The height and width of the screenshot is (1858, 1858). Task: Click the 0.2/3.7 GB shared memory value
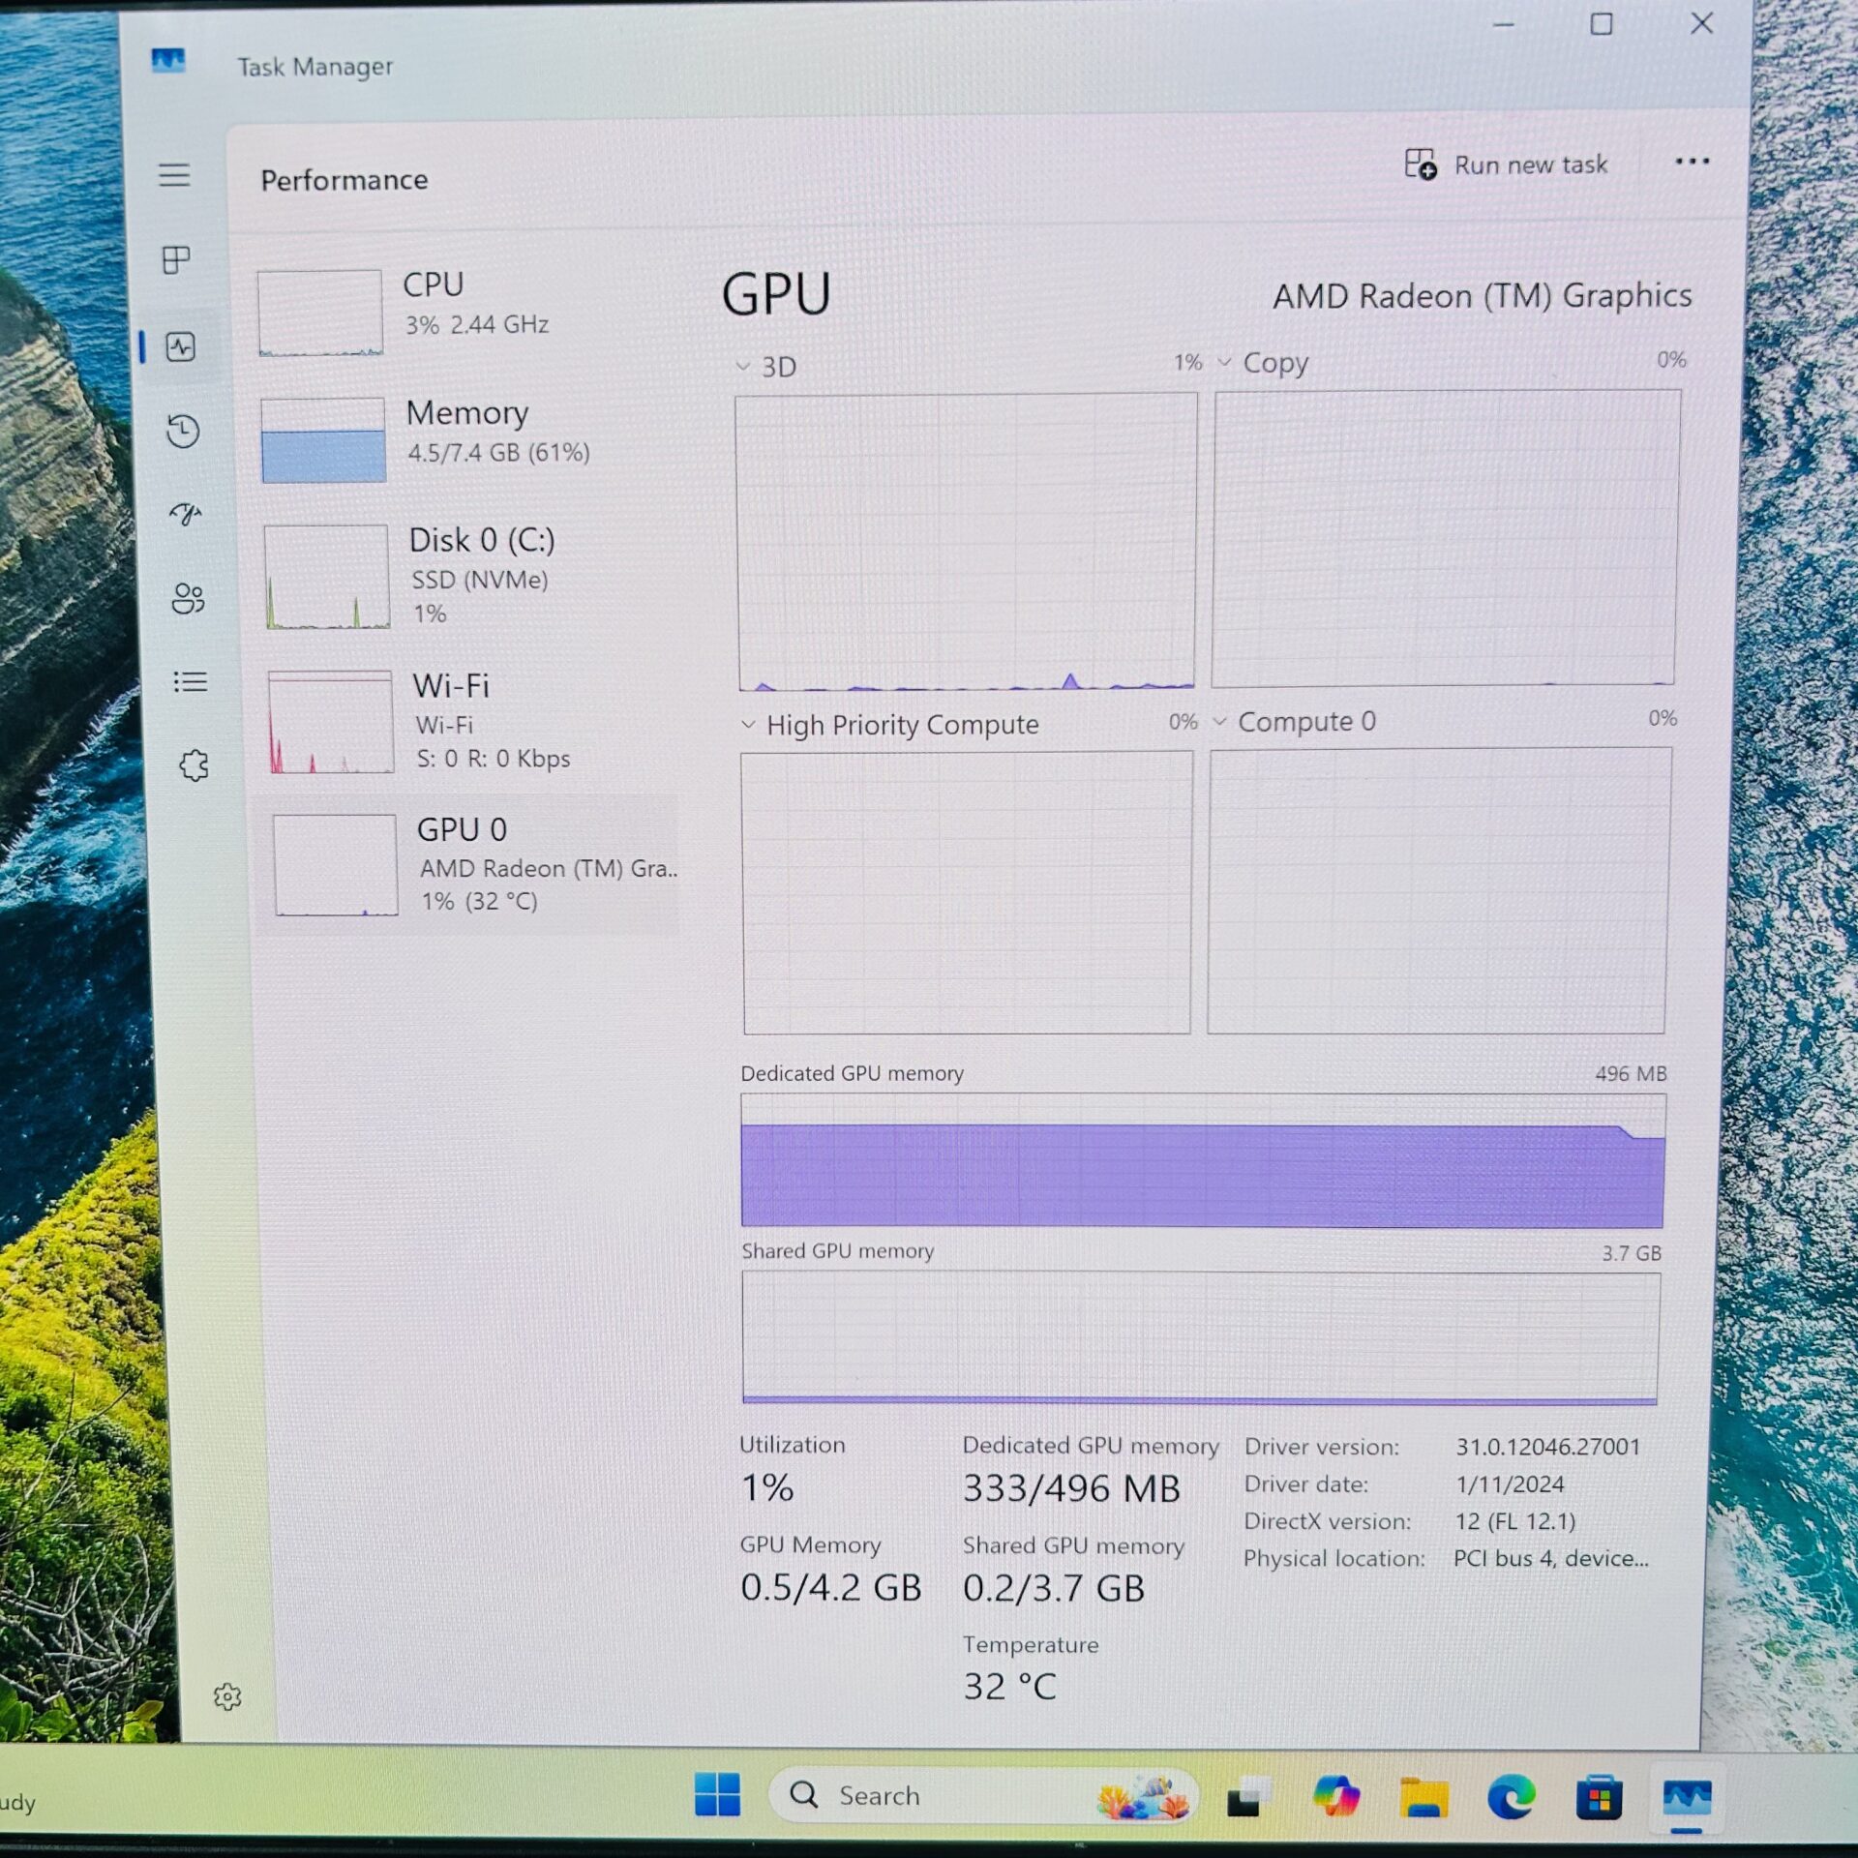[1054, 1588]
